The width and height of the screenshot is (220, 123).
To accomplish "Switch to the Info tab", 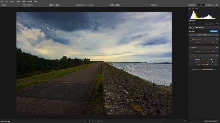I will (209, 5).
